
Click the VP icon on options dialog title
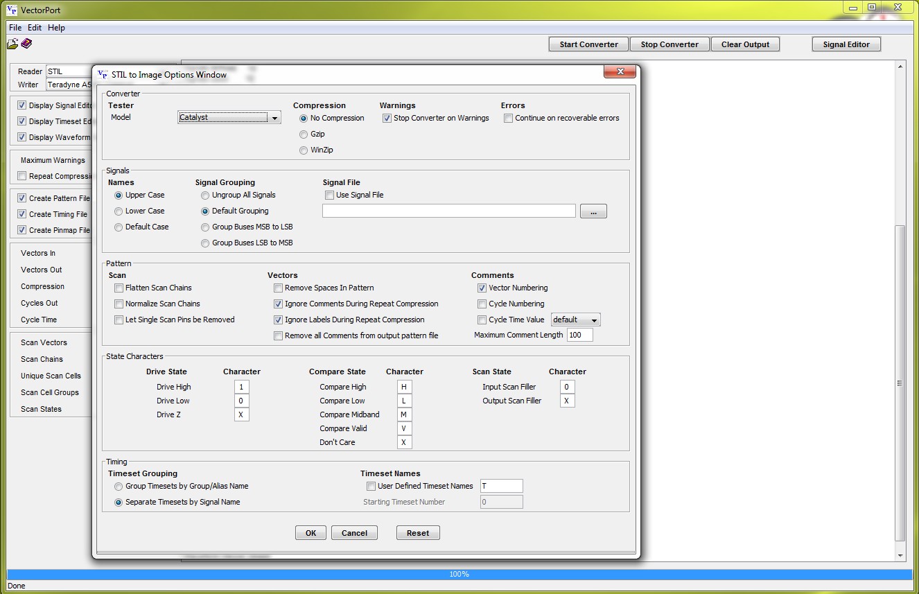pos(103,74)
